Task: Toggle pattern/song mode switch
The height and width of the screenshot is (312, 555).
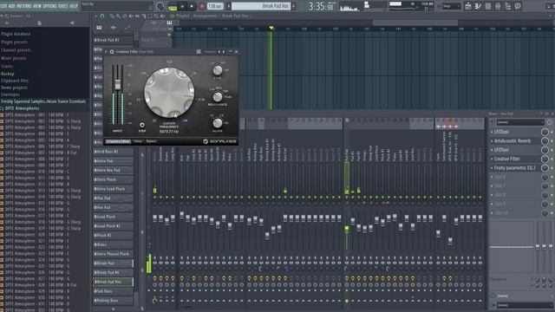Action: (x=172, y=6)
